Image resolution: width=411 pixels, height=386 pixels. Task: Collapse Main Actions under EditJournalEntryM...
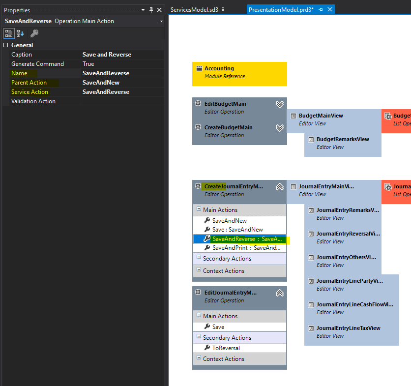[x=199, y=315]
